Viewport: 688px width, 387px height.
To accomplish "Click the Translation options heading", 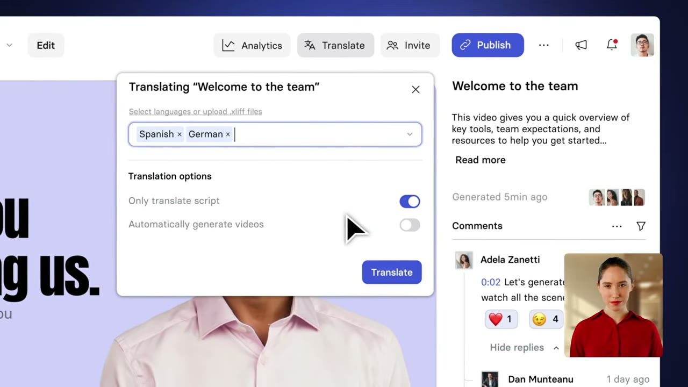I will pyautogui.click(x=170, y=176).
